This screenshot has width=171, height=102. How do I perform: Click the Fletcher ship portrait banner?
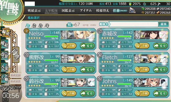(151, 59)
